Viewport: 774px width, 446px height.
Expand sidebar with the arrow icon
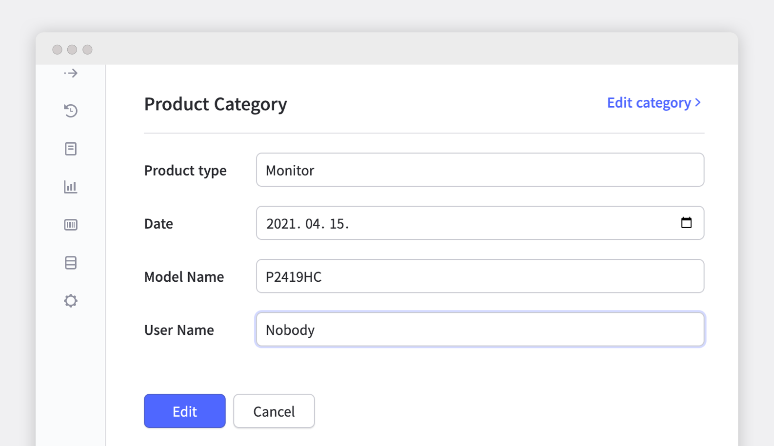click(x=71, y=74)
